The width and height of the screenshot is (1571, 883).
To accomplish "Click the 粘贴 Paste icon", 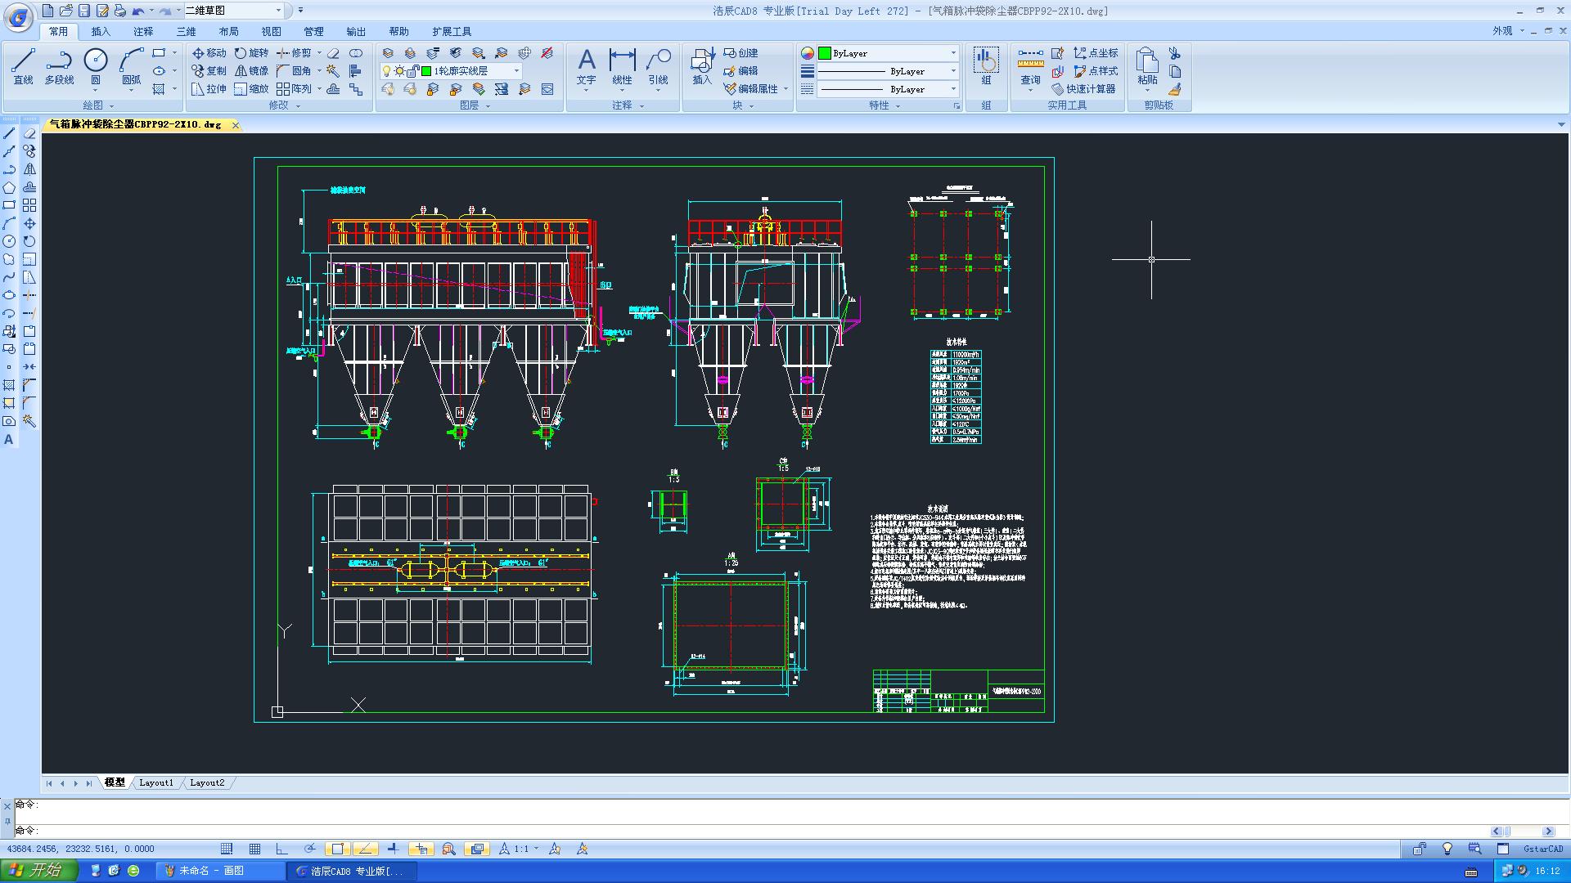I will coord(1145,61).
